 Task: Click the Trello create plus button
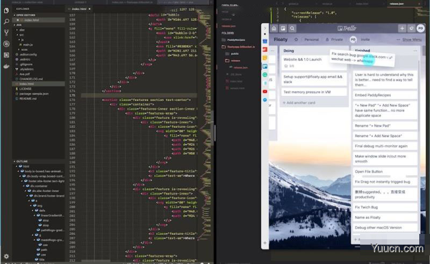tap(402, 28)
